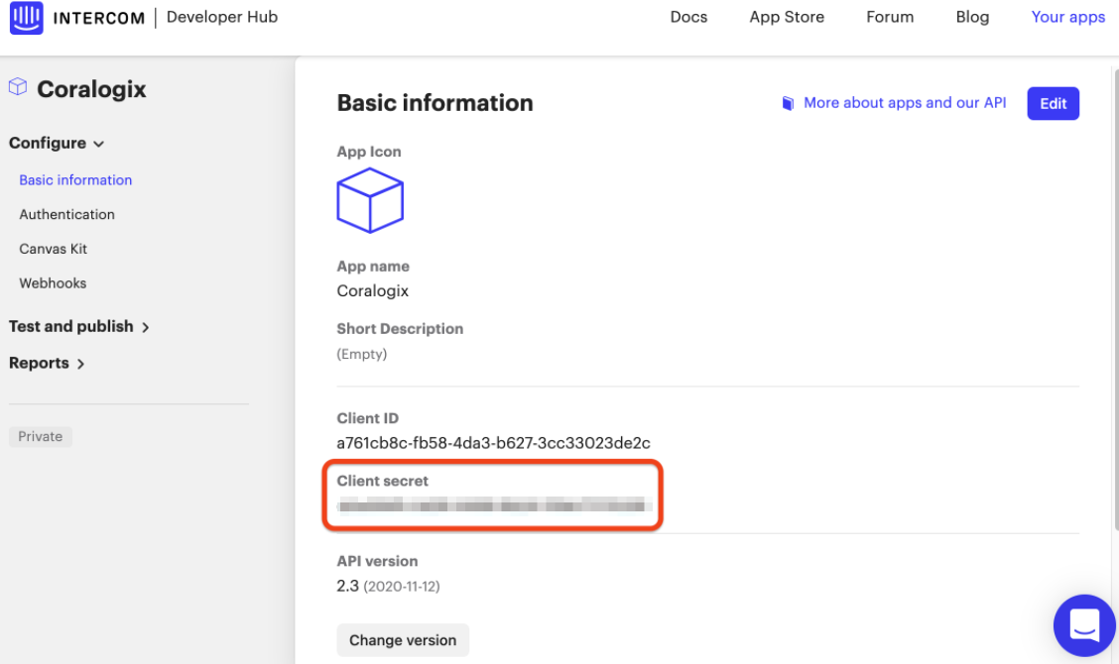1119x664 pixels.
Task: Click the Edit button
Action: tap(1053, 103)
